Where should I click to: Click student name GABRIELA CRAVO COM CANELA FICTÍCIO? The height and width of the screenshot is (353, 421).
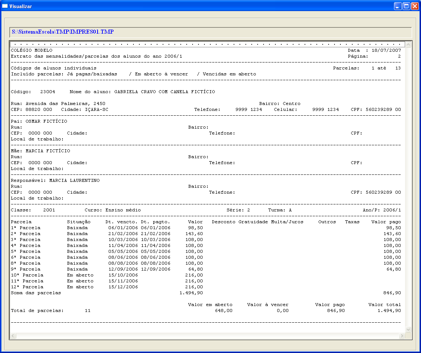click(x=164, y=92)
